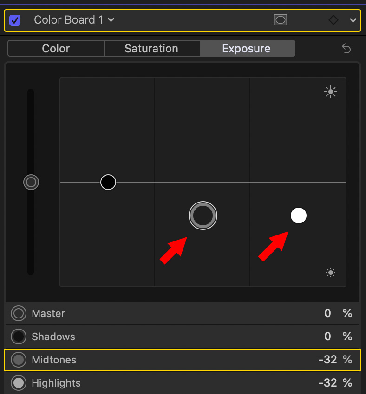Expand the chevron next to keyframe diamond

point(353,20)
